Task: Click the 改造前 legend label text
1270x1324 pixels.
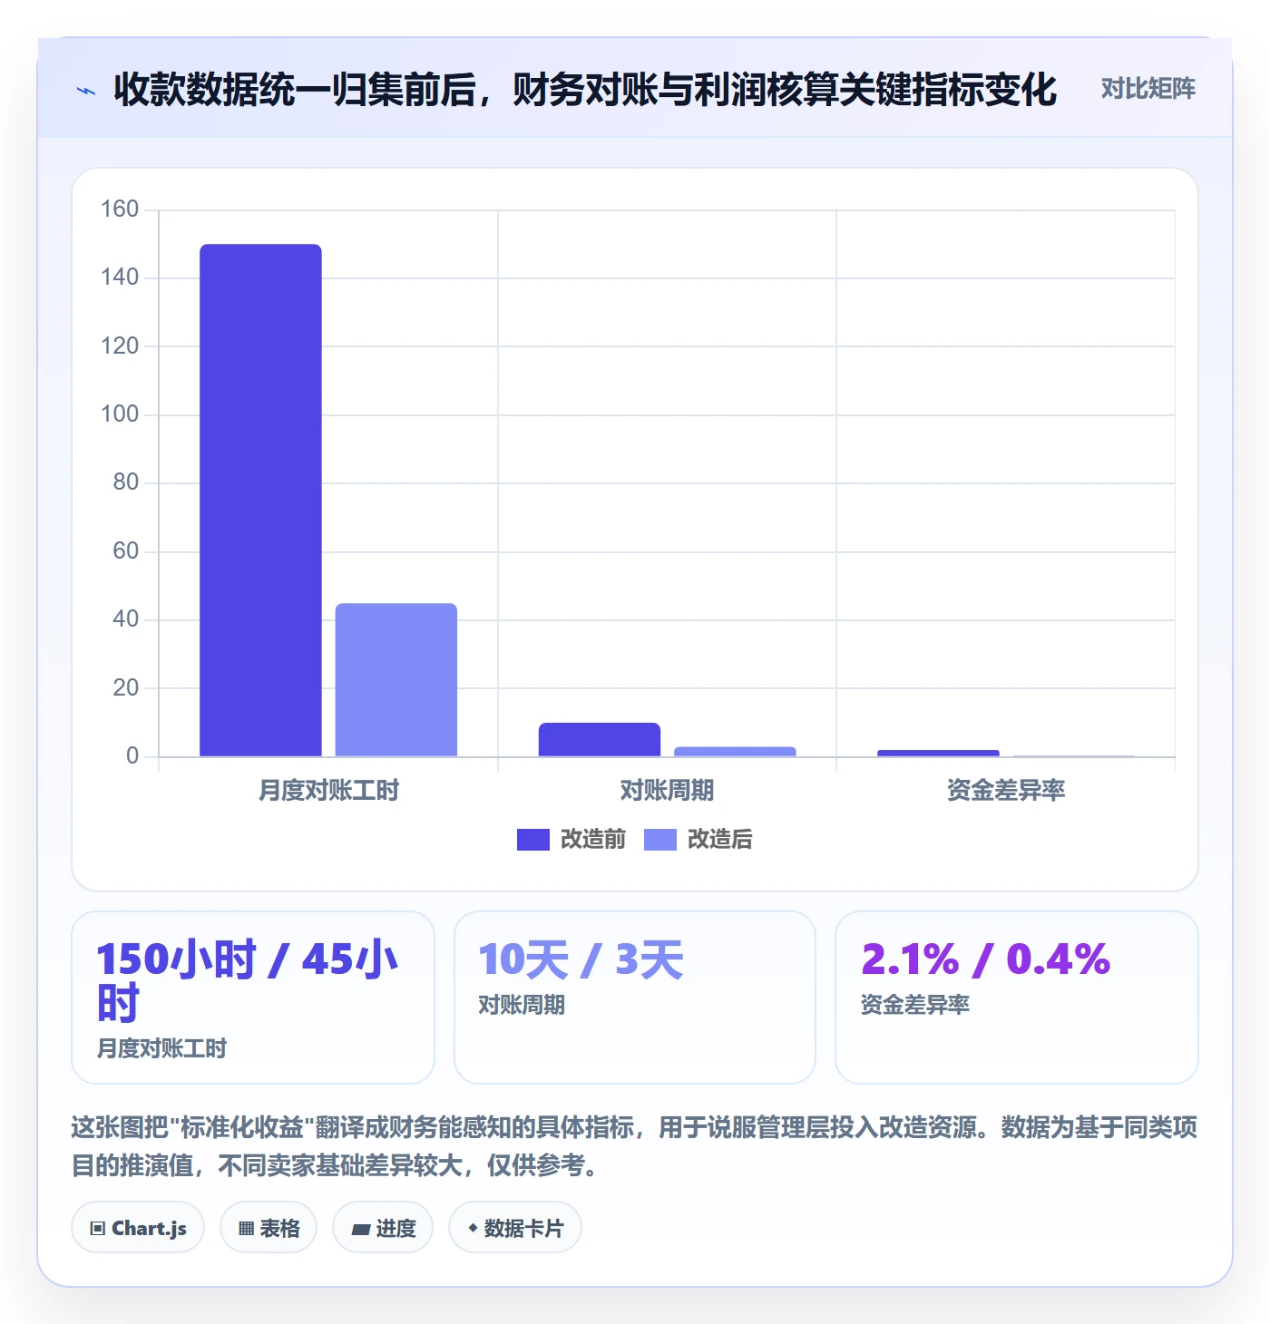Action: [593, 840]
